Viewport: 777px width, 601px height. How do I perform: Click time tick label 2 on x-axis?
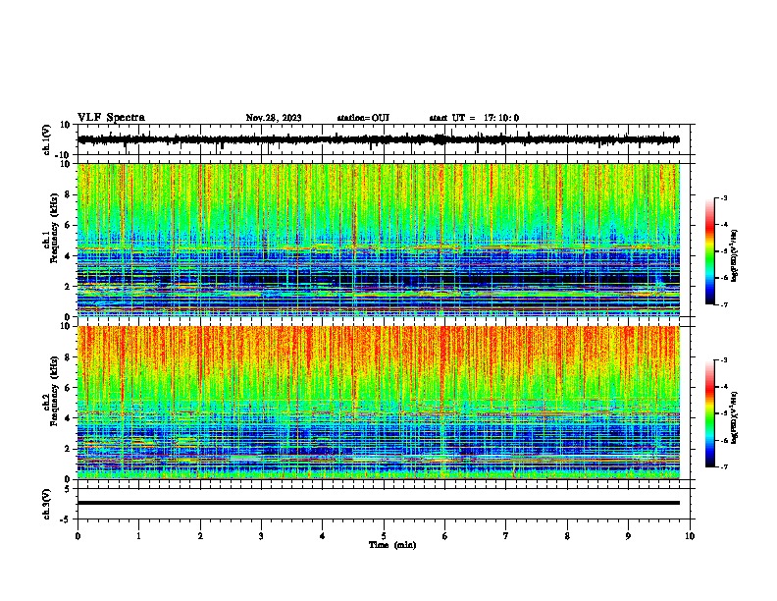[200, 536]
